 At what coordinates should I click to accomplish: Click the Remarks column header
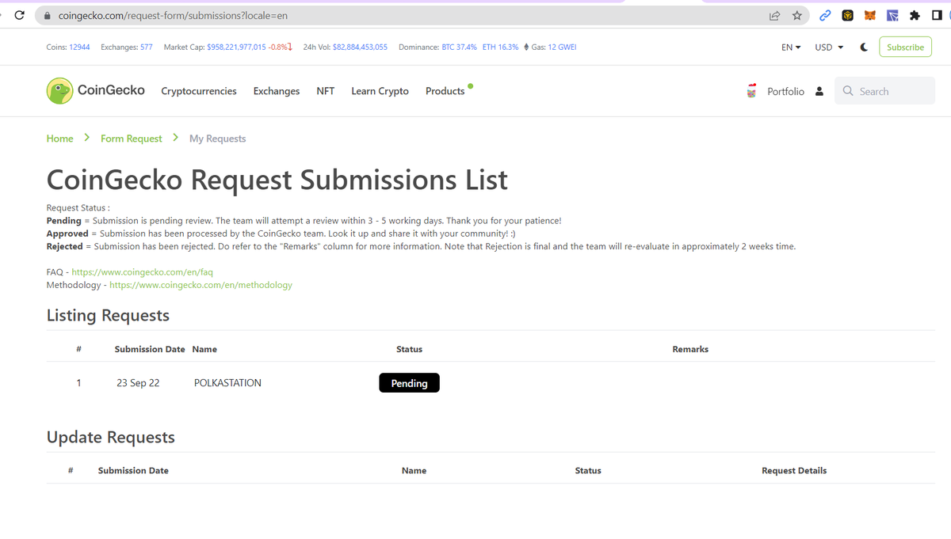(x=690, y=349)
